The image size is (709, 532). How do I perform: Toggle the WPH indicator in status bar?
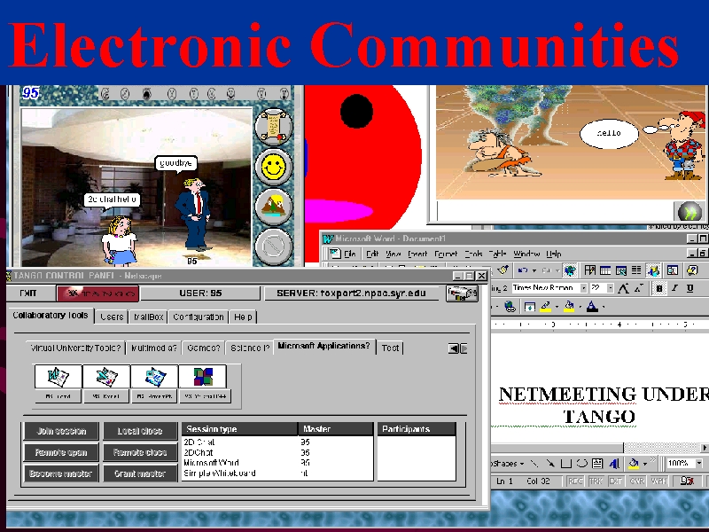(658, 481)
